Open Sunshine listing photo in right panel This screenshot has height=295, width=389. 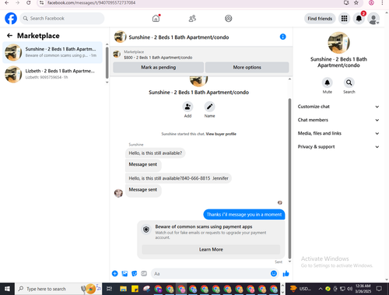[338, 43]
